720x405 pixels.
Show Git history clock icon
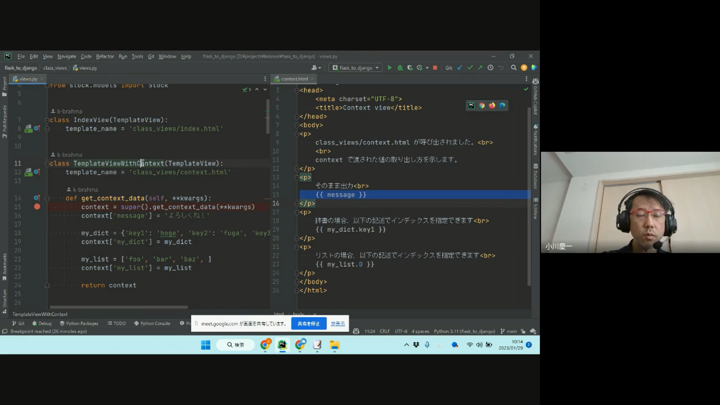point(490,68)
